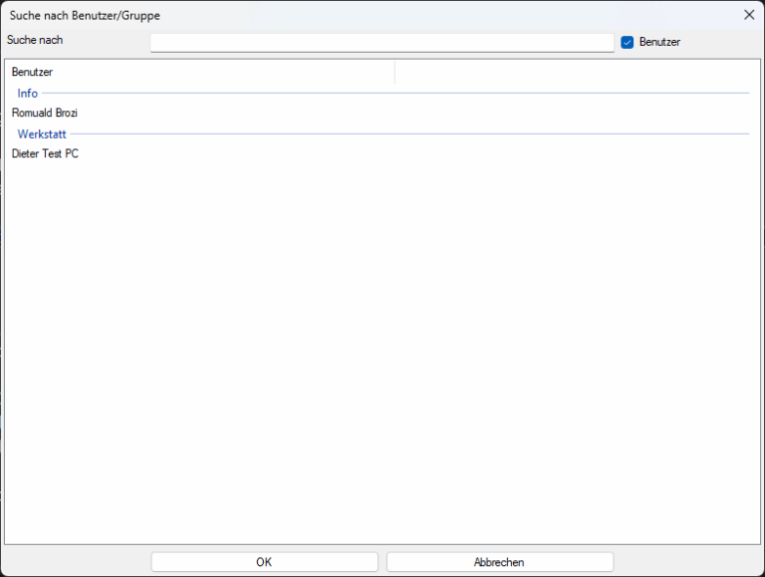Click second column cell in Romuald Brozi row

click(x=571, y=114)
